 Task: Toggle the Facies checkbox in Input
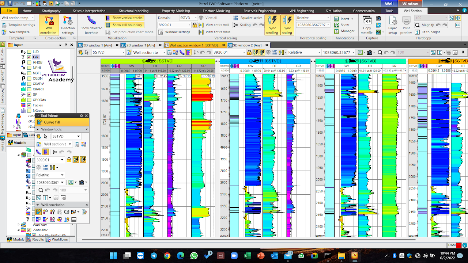[29, 105]
